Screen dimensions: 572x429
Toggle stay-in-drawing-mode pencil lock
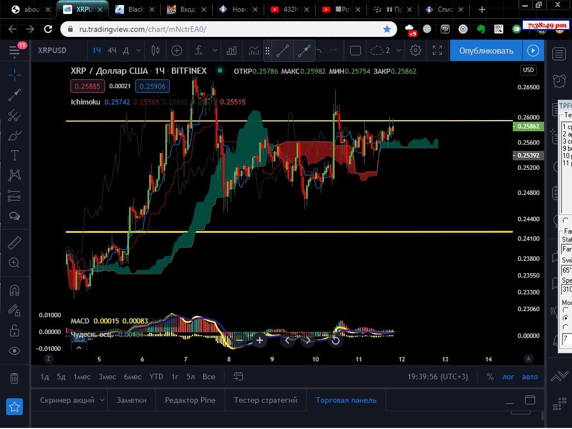pyautogui.click(x=15, y=310)
